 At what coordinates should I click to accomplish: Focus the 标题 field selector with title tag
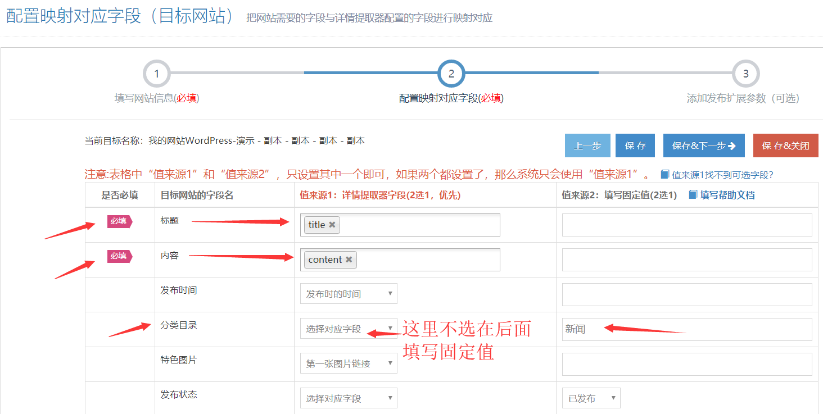(x=400, y=225)
